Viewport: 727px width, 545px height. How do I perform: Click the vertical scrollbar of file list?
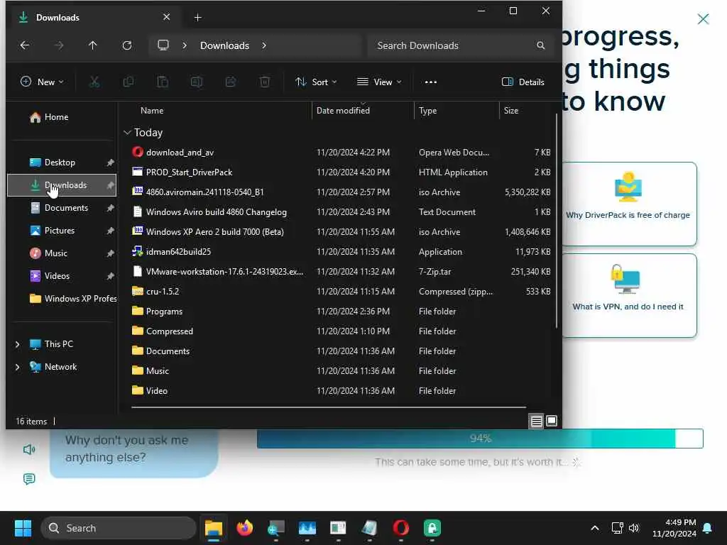click(x=557, y=221)
